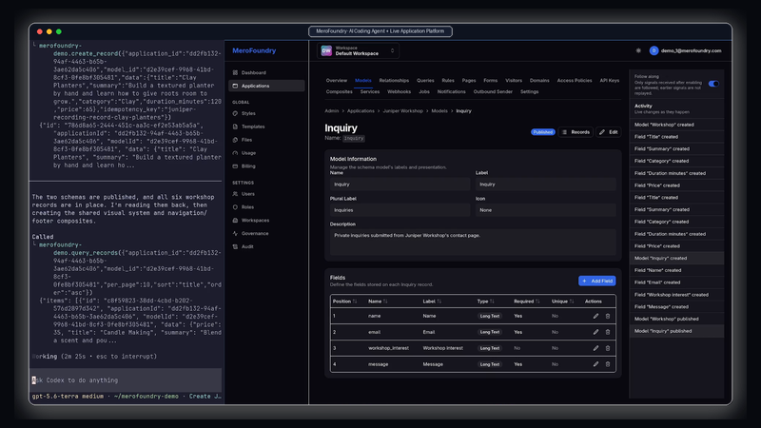Edit the name field row
761x428 pixels.
pos(595,316)
